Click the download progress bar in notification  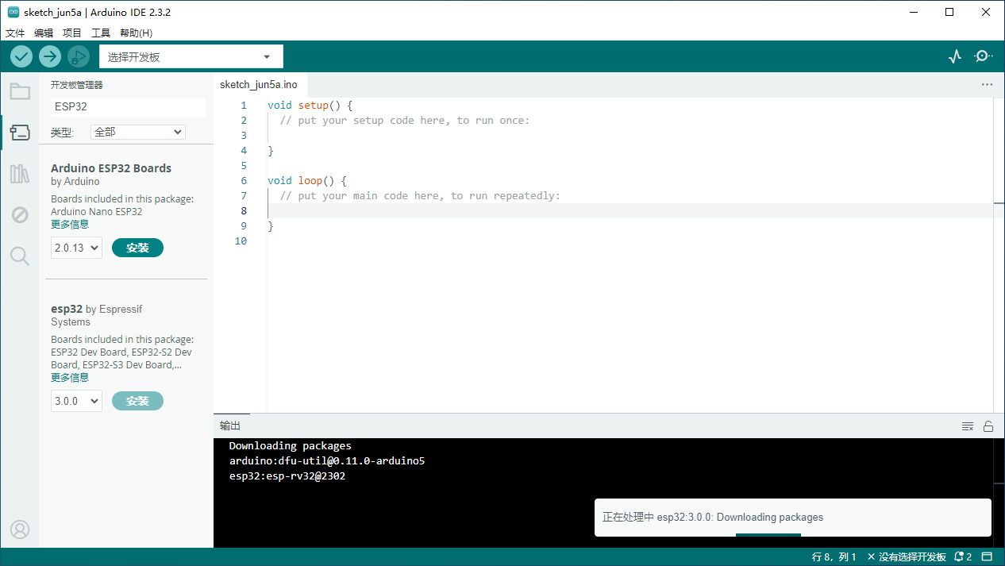click(x=768, y=535)
